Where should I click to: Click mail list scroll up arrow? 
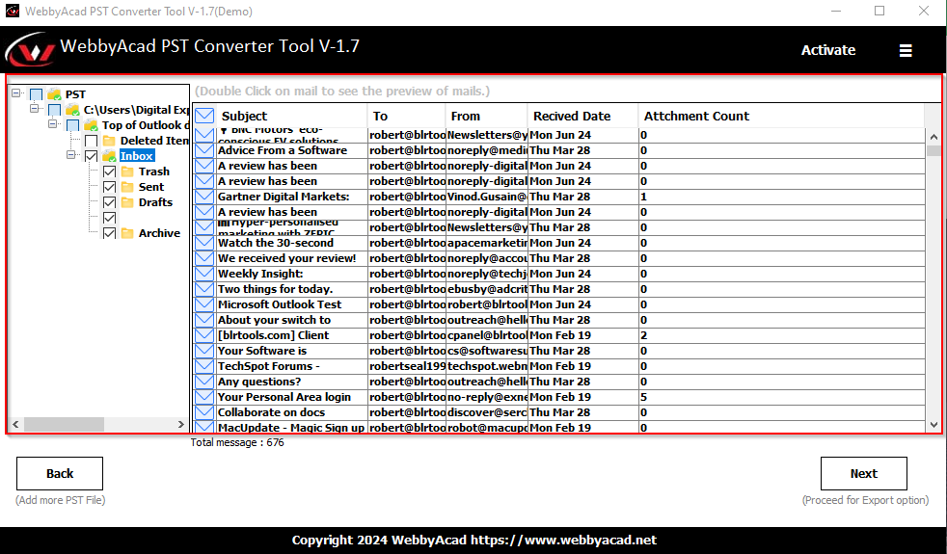click(x=933, y=137)
